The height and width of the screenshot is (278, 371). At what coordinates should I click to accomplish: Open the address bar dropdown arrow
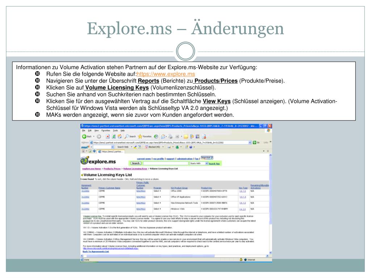250,143
